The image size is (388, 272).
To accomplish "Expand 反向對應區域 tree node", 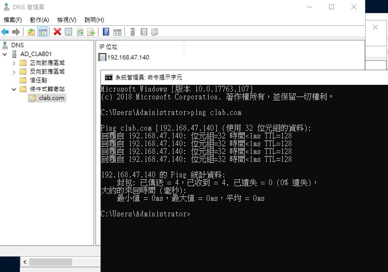I will click(14, 72).
